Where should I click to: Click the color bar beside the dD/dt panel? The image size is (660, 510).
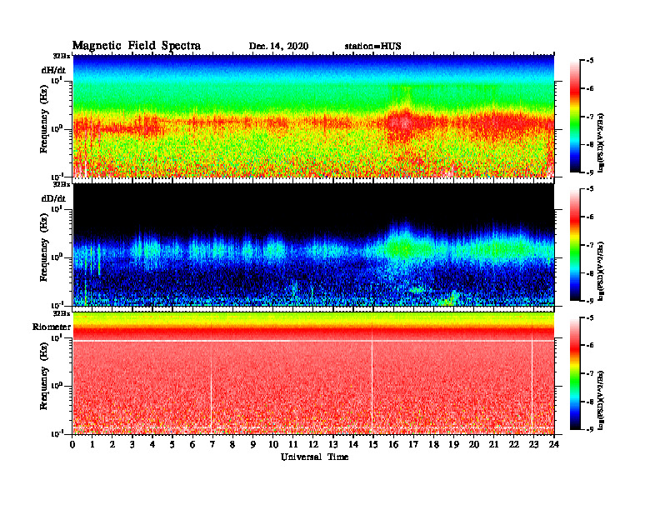click(x=575, y=244)
